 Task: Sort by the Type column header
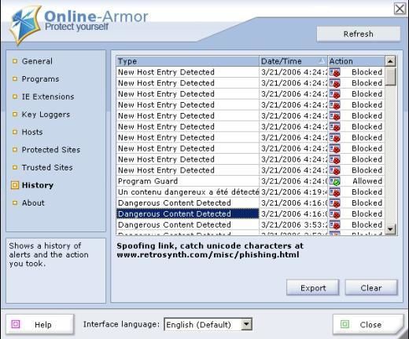pyautogui.click(x=187, y=61)
